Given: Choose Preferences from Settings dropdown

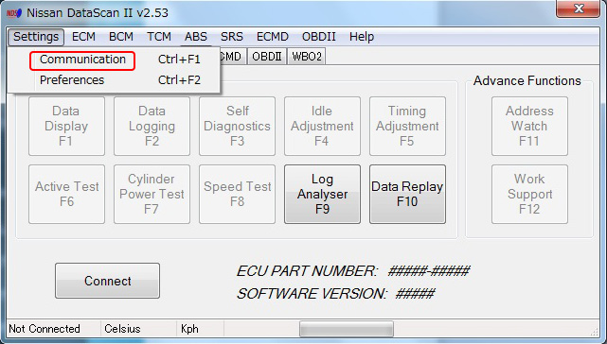Looking at the screenshot, I should [x=115, y=80].
